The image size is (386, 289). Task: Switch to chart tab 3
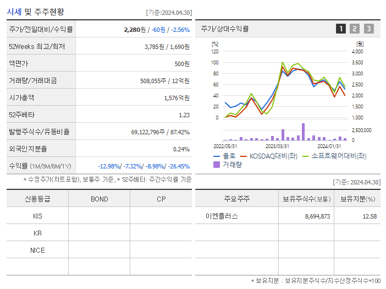click(x=369, y=29)
